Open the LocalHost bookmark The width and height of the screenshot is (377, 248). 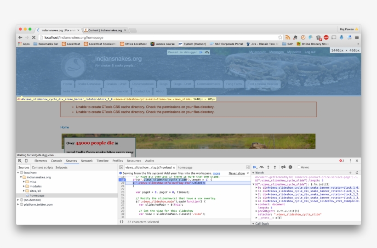point(71,44)
